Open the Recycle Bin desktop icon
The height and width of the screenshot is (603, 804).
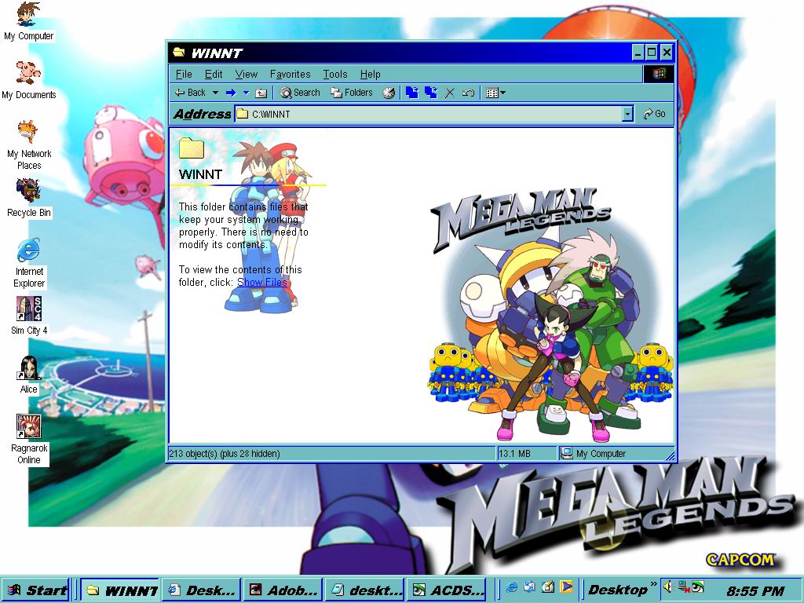29,198
